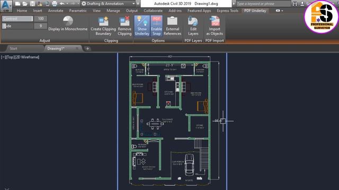Select the PDF Underlay contextual tab
339x190 pixels.
click(x=255, y=11)
